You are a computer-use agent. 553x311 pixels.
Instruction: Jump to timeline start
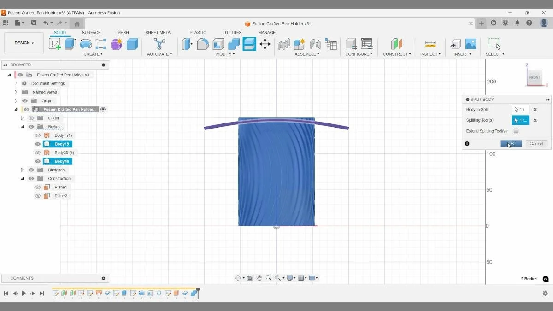[x=6, y=293]
